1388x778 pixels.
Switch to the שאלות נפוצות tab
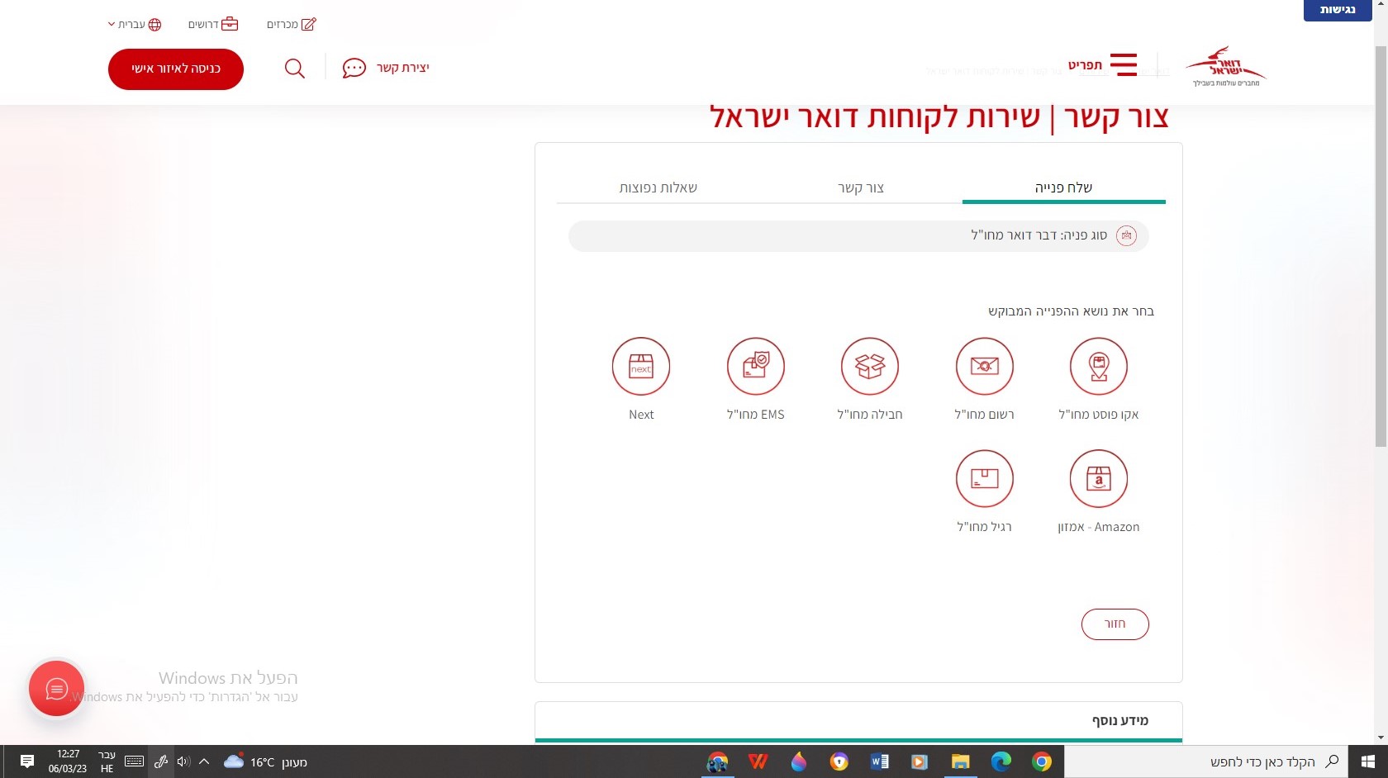[x=658, y=187]
